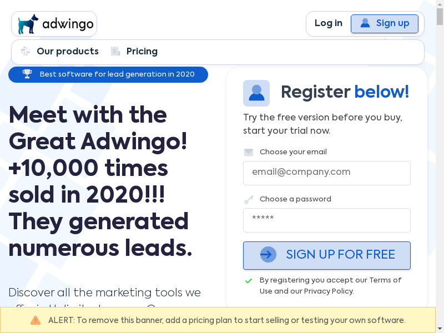Focus the password input field
Image resolution: width=444 pixels, height=333 pixels.
(327, 220)
